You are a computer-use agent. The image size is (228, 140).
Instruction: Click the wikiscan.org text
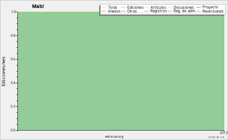click(x=114, y=137)
